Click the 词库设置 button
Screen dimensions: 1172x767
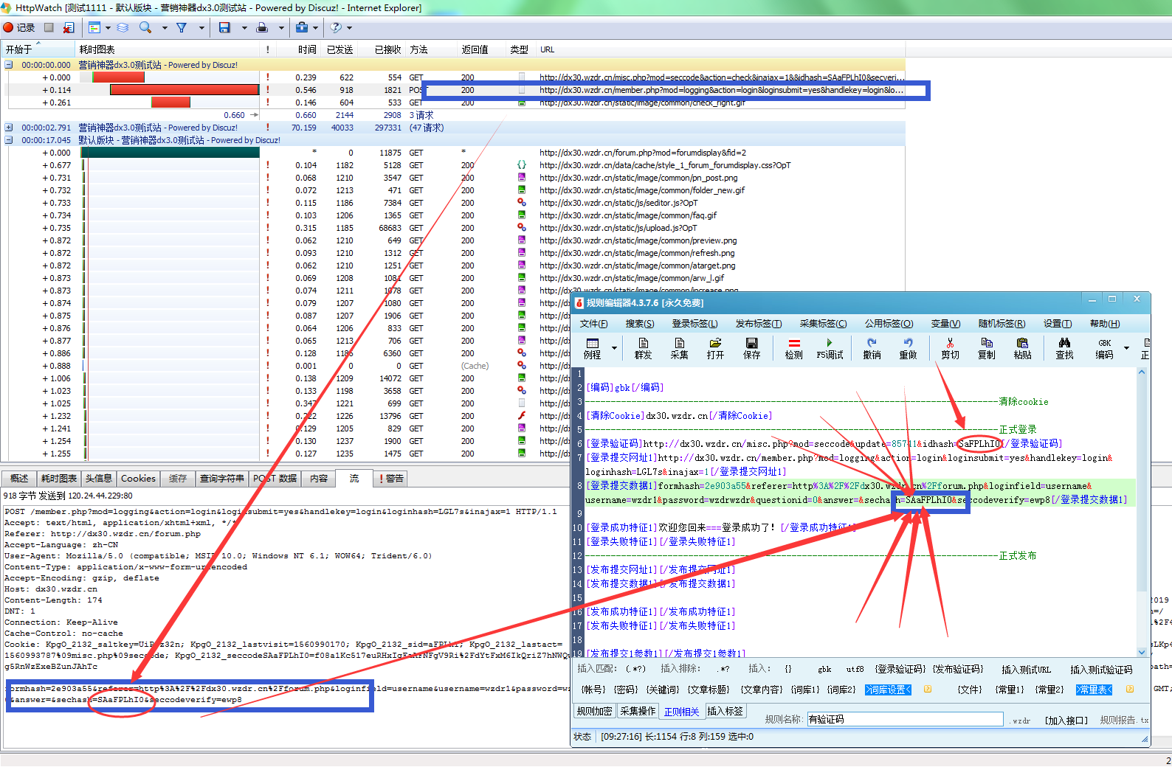coord(888,690)
